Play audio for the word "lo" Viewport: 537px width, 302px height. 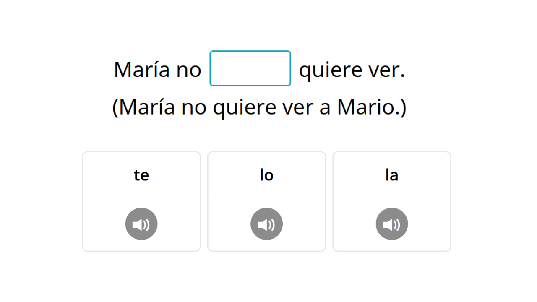coord(266,224)
